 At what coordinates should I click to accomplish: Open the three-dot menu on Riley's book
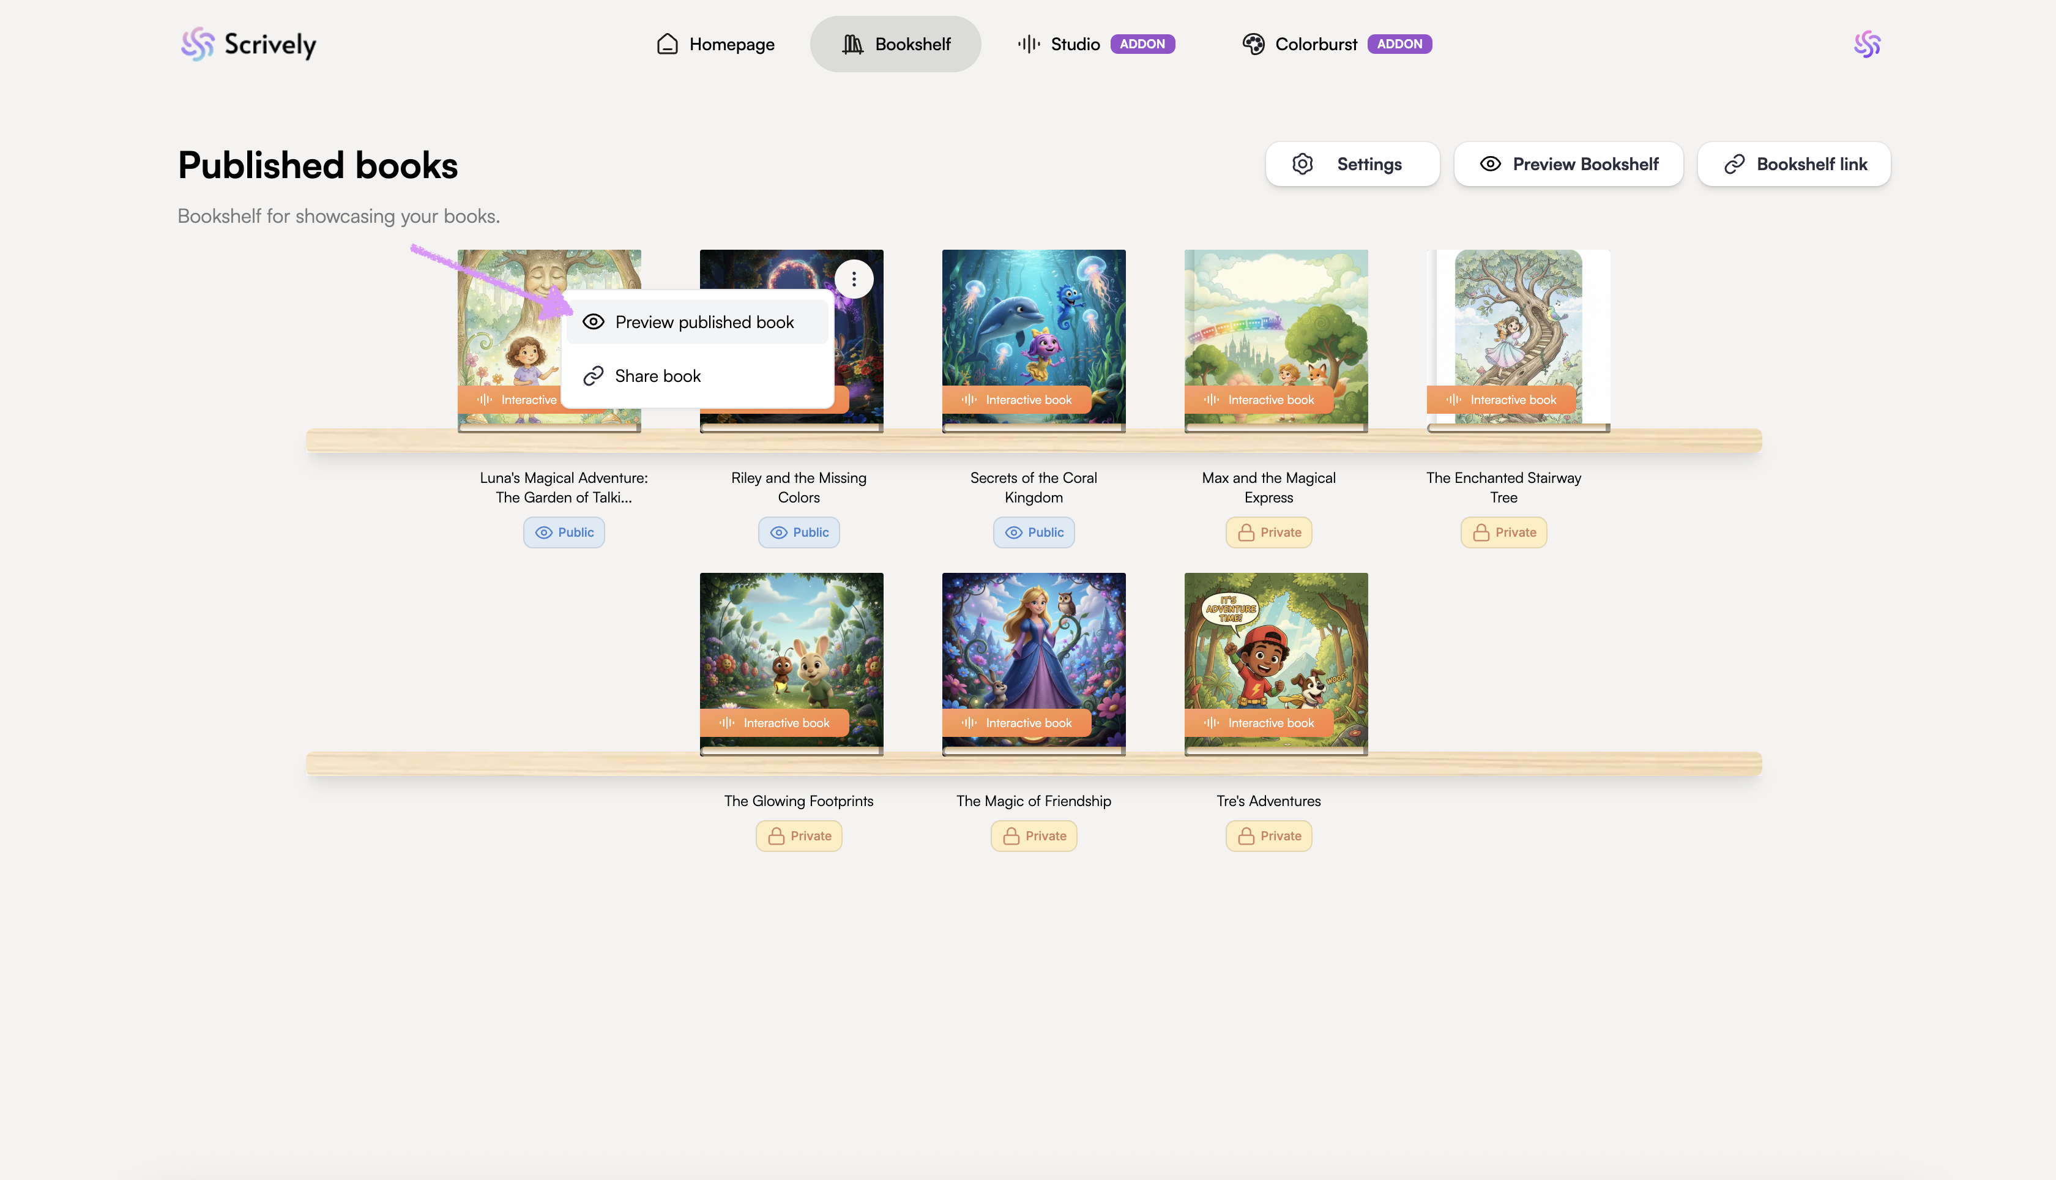[854, 279]
